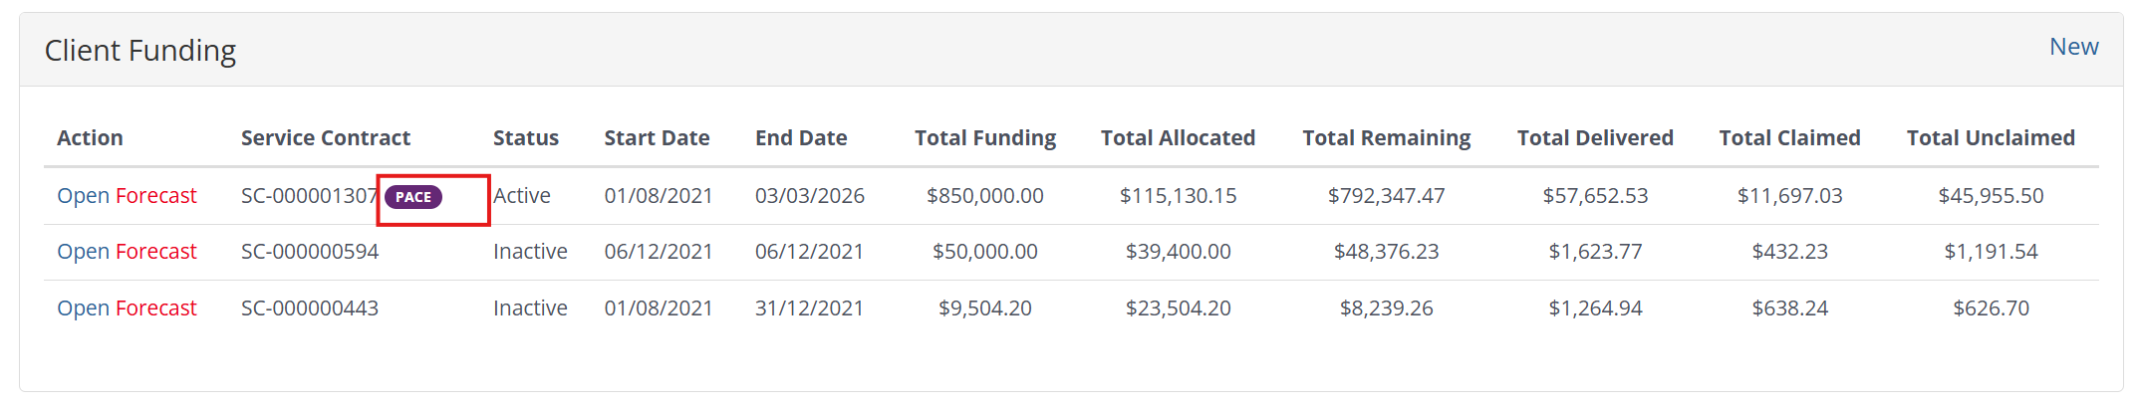Open link for SC-000000594 row
Screen dimensions: 2137x408
tap(83, 252)
